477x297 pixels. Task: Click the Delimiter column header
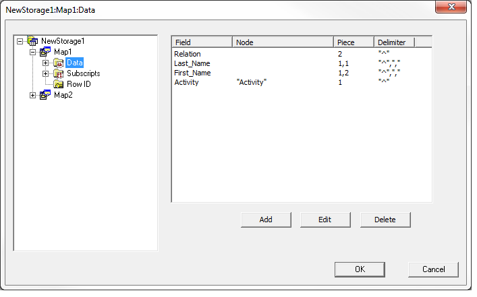point(394,42)
